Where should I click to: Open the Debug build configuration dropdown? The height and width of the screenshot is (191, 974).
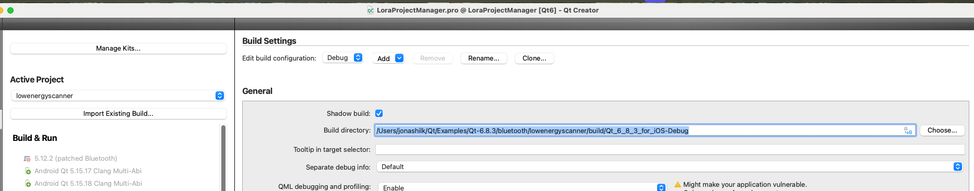343,58
